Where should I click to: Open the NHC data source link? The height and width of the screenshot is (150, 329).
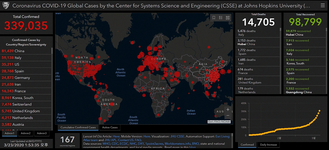click(x=133, y=144)
